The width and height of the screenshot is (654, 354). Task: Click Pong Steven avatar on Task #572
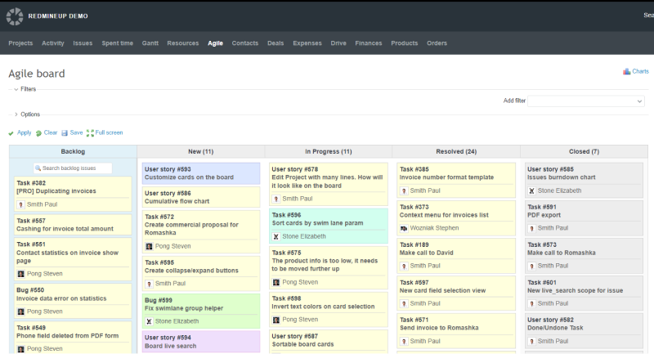[149, 246]
